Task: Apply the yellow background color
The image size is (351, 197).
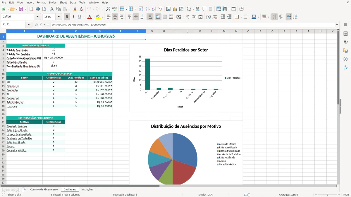Action: 99,17
